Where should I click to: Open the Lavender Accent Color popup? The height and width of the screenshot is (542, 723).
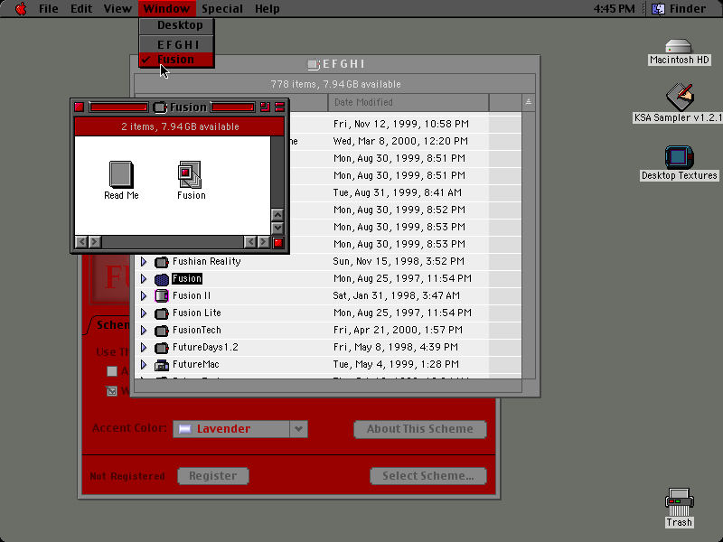239,429
